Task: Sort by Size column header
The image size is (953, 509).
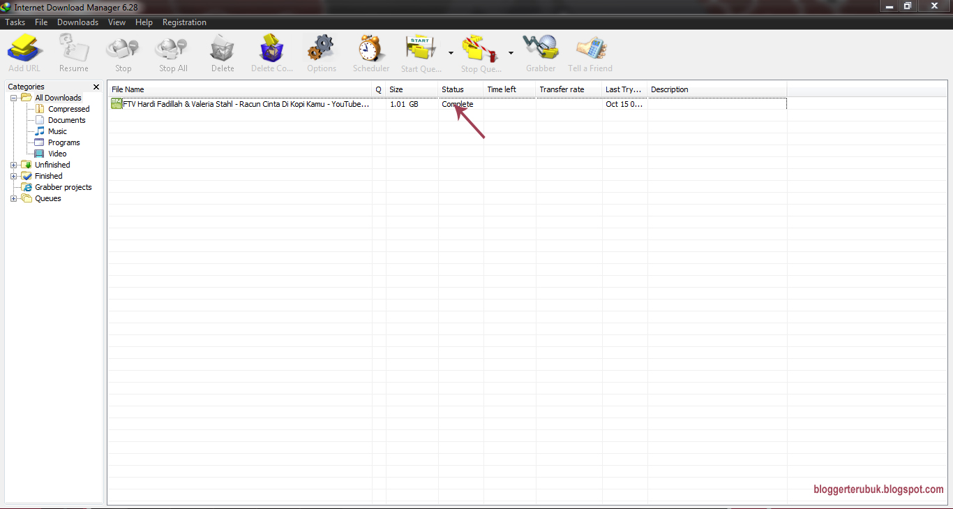Action: coord(412,89)
